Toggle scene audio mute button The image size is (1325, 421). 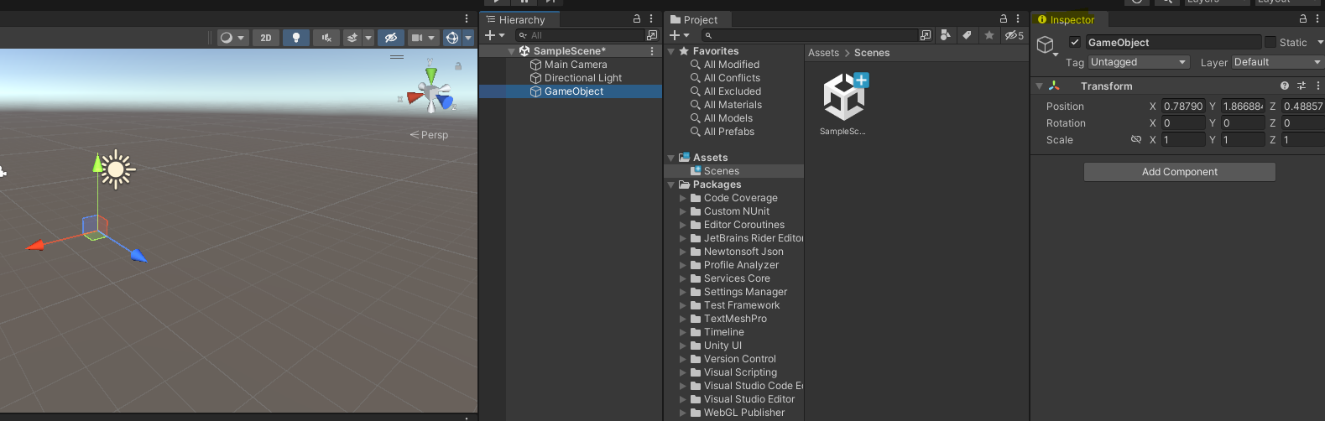tap(326, 38)
